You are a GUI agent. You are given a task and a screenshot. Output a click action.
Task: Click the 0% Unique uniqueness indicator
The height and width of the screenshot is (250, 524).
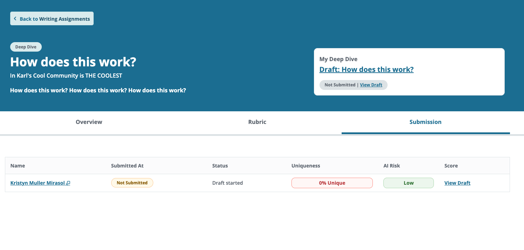332,183
